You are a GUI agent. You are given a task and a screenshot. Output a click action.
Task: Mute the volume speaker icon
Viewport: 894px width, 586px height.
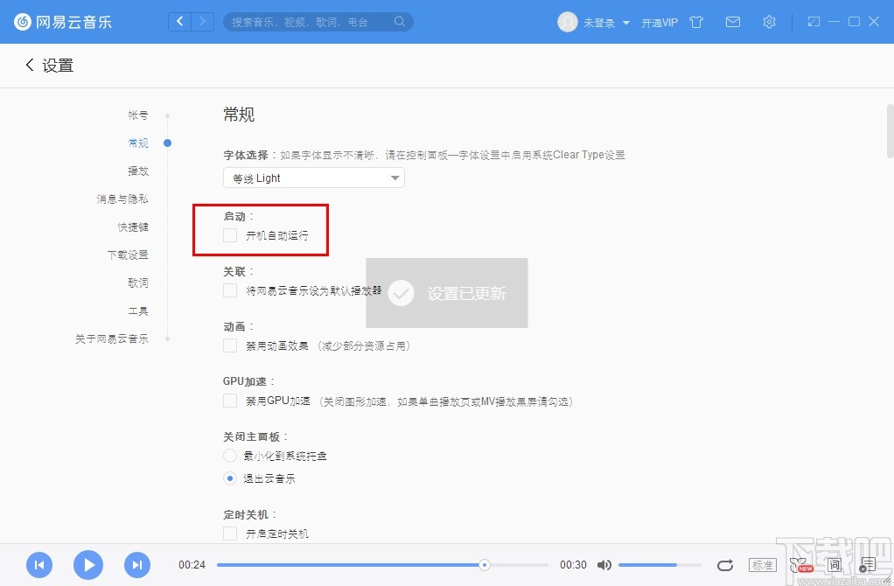coord(604,565)
